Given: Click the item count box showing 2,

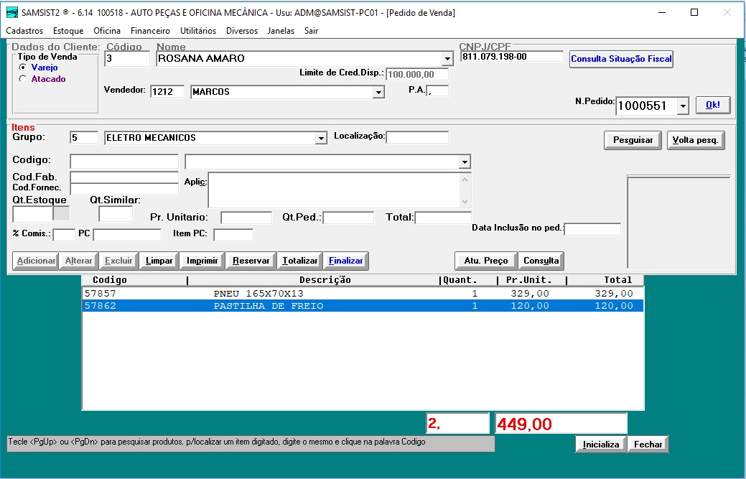Looking at the screenshot, I should [x=457, y=424].
